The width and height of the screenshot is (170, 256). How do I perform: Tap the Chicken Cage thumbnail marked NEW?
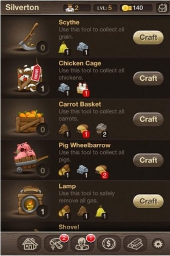[29, 78]
